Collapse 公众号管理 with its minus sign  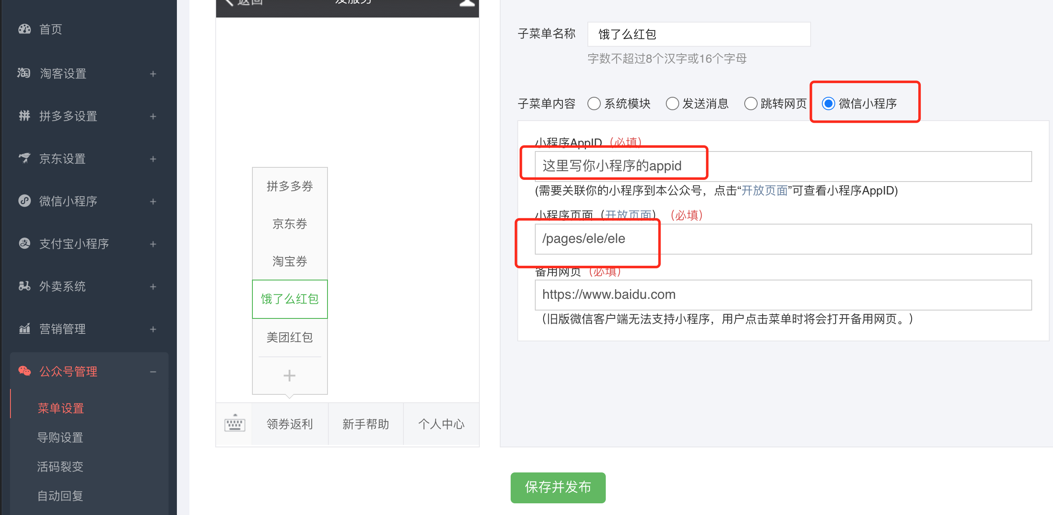pos(153,372)
